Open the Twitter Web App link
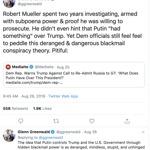Viewport: 150px width, 150px height. (63, 96)
